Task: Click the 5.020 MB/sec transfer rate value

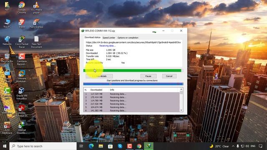Action: (x=113, y=56)
